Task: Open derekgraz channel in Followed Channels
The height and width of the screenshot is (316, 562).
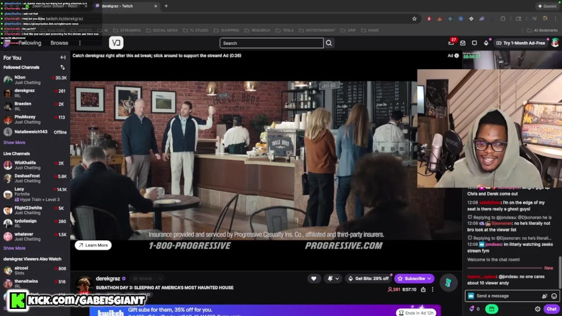Action: (x=35, y=93)
